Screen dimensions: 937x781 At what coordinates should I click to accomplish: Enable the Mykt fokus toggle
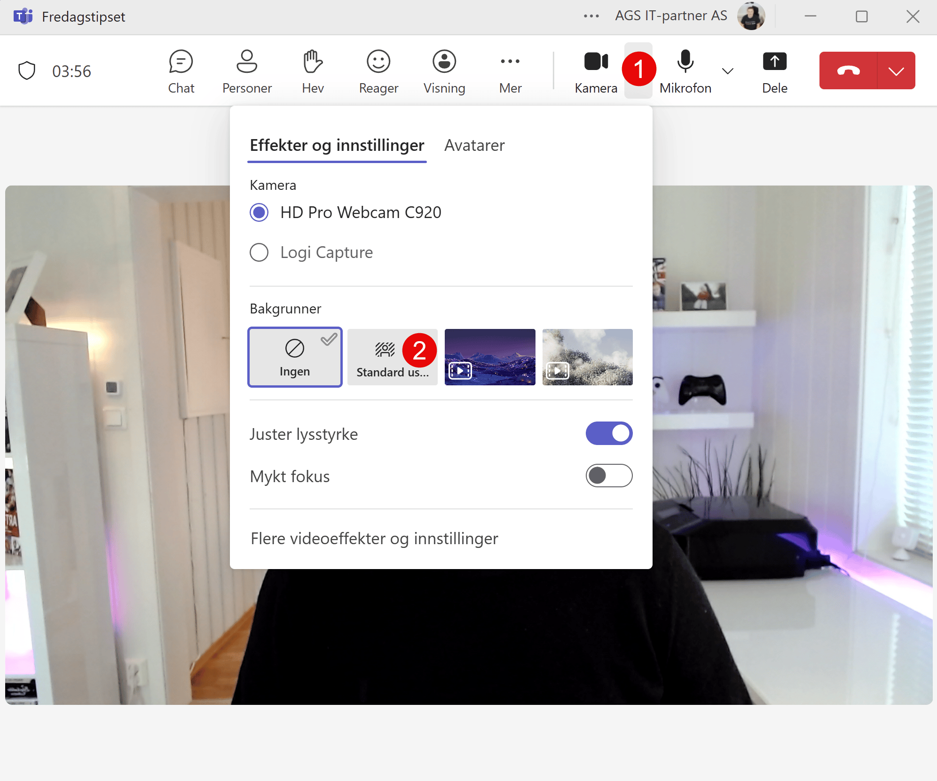[609, 475]
